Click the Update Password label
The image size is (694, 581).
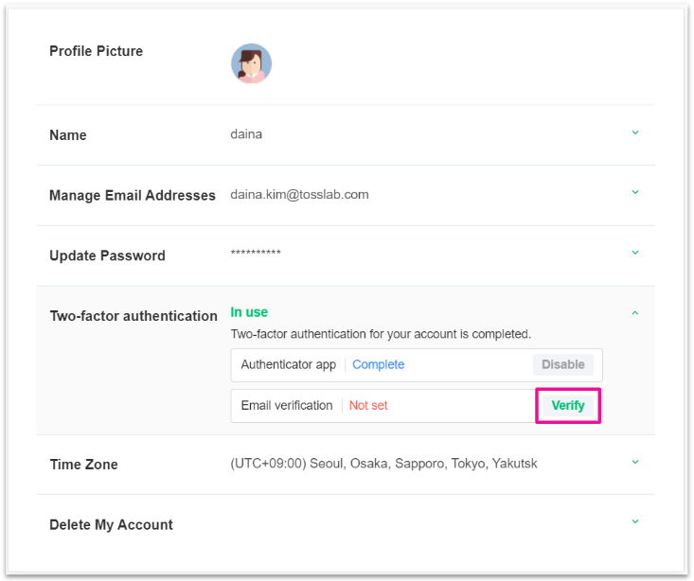tap(107, 255)
